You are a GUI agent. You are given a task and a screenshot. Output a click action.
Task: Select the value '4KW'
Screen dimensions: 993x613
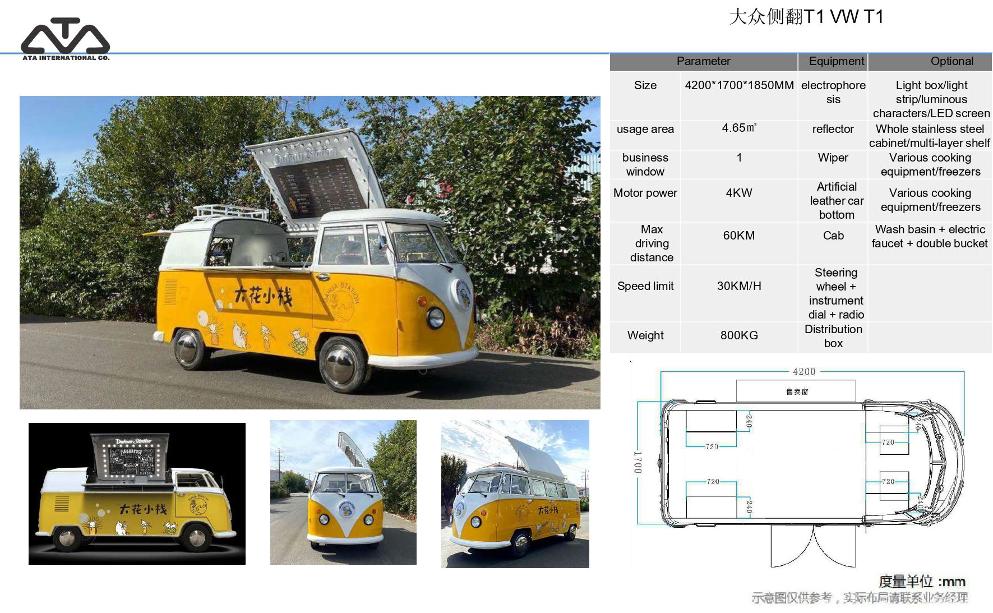[x=739, y=193]
